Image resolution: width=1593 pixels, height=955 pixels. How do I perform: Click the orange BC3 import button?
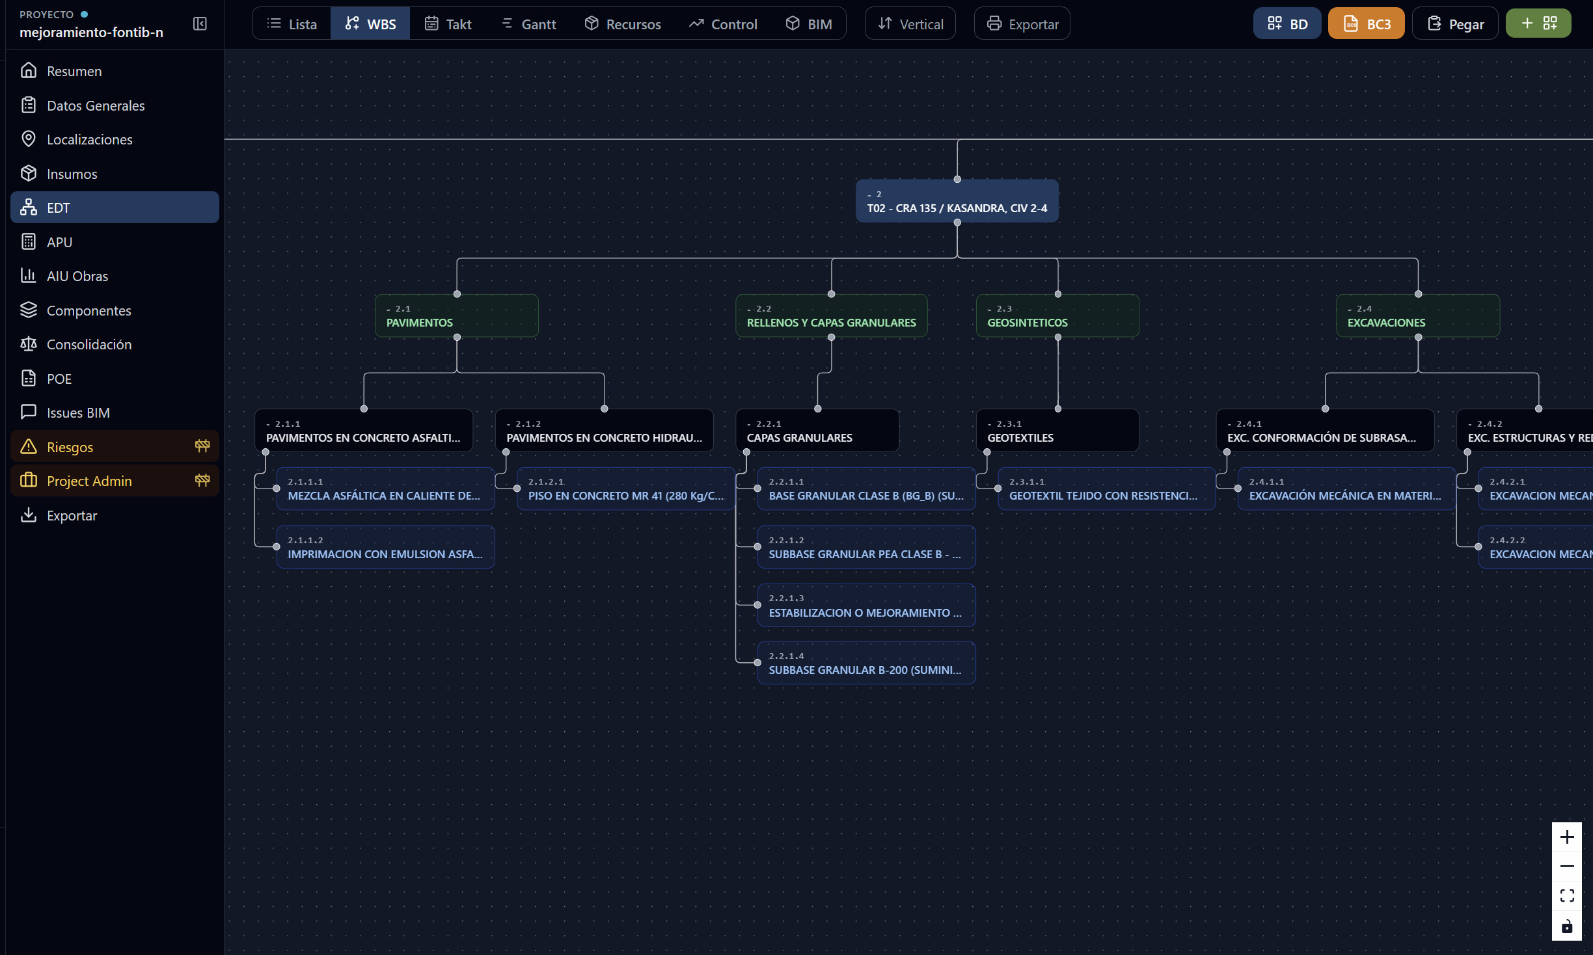[1366, 24]
